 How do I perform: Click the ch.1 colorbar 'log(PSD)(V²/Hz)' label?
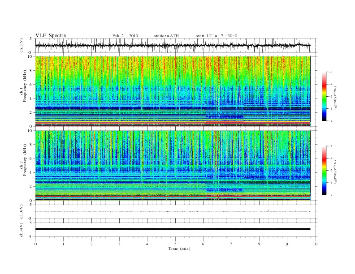[336, 98]
